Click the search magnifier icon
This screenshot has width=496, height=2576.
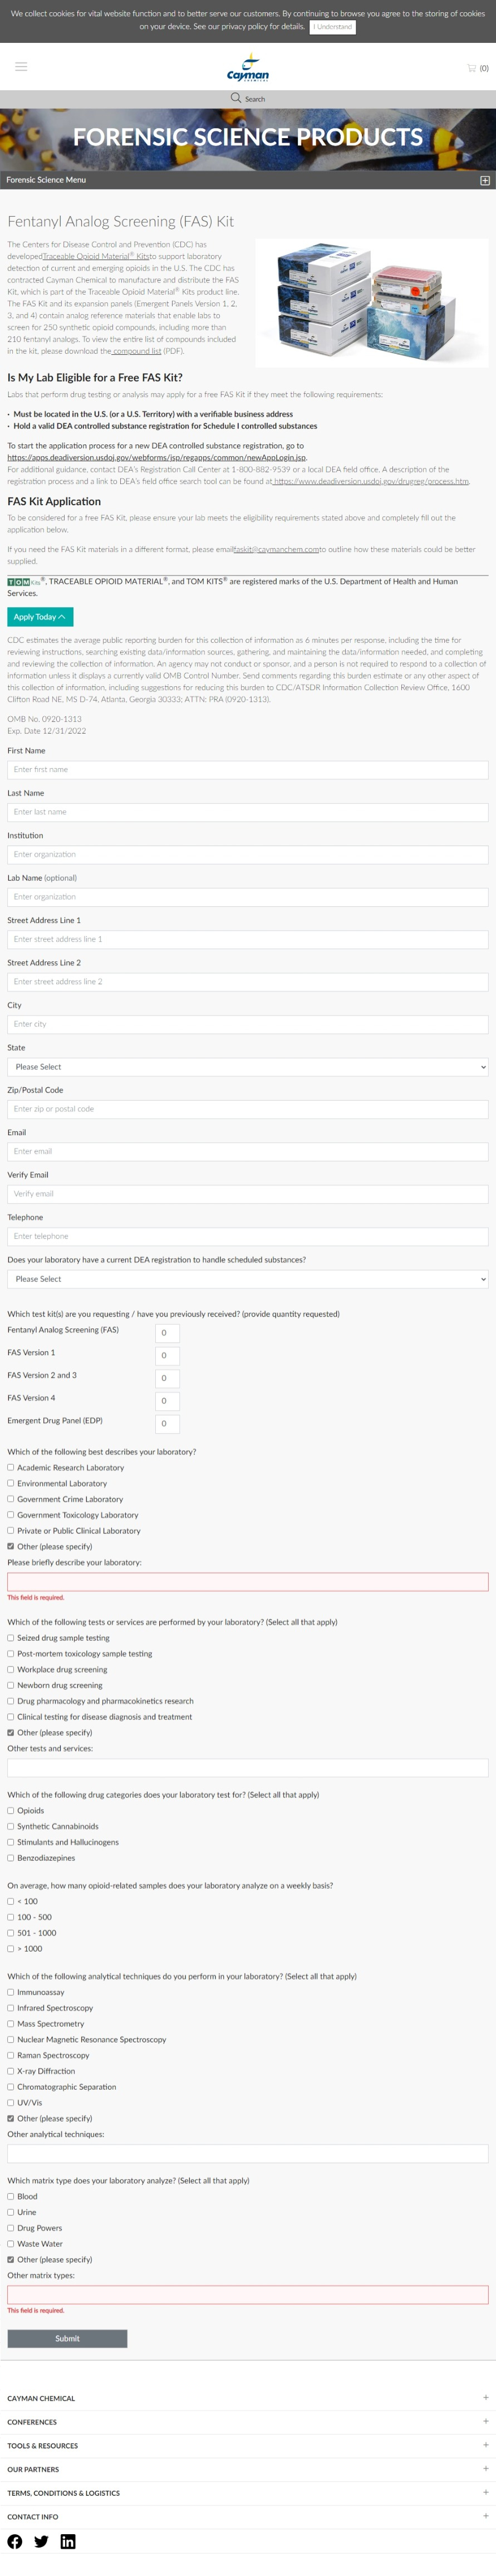236,98
